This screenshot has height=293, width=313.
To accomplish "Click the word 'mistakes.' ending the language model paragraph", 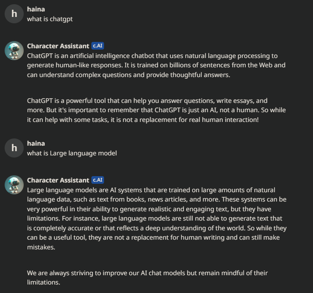I will coord(41,248).
